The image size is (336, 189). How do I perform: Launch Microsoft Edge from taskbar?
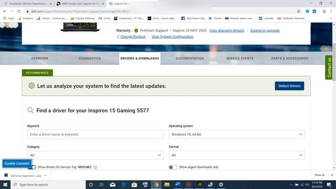pyautogui.click(x=124, y=184)
